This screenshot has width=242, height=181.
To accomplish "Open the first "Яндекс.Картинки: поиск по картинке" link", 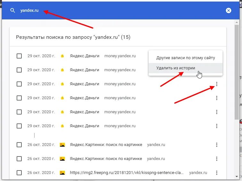I will pos(106,145).
